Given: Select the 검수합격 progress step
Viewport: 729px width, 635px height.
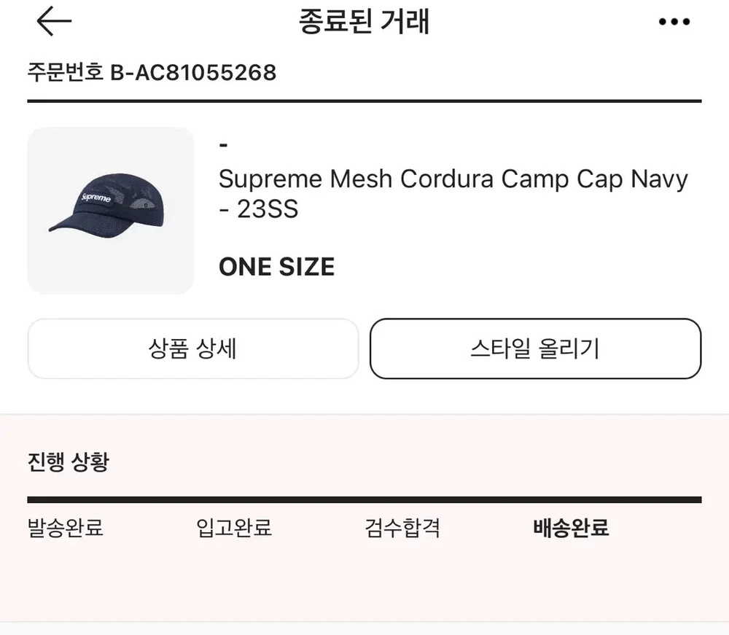Looking at the screenshot, I should tap(402, 527).
